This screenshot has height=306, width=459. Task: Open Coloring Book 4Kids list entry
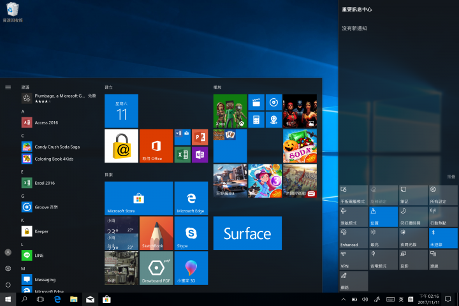click(x=59, y=159)
